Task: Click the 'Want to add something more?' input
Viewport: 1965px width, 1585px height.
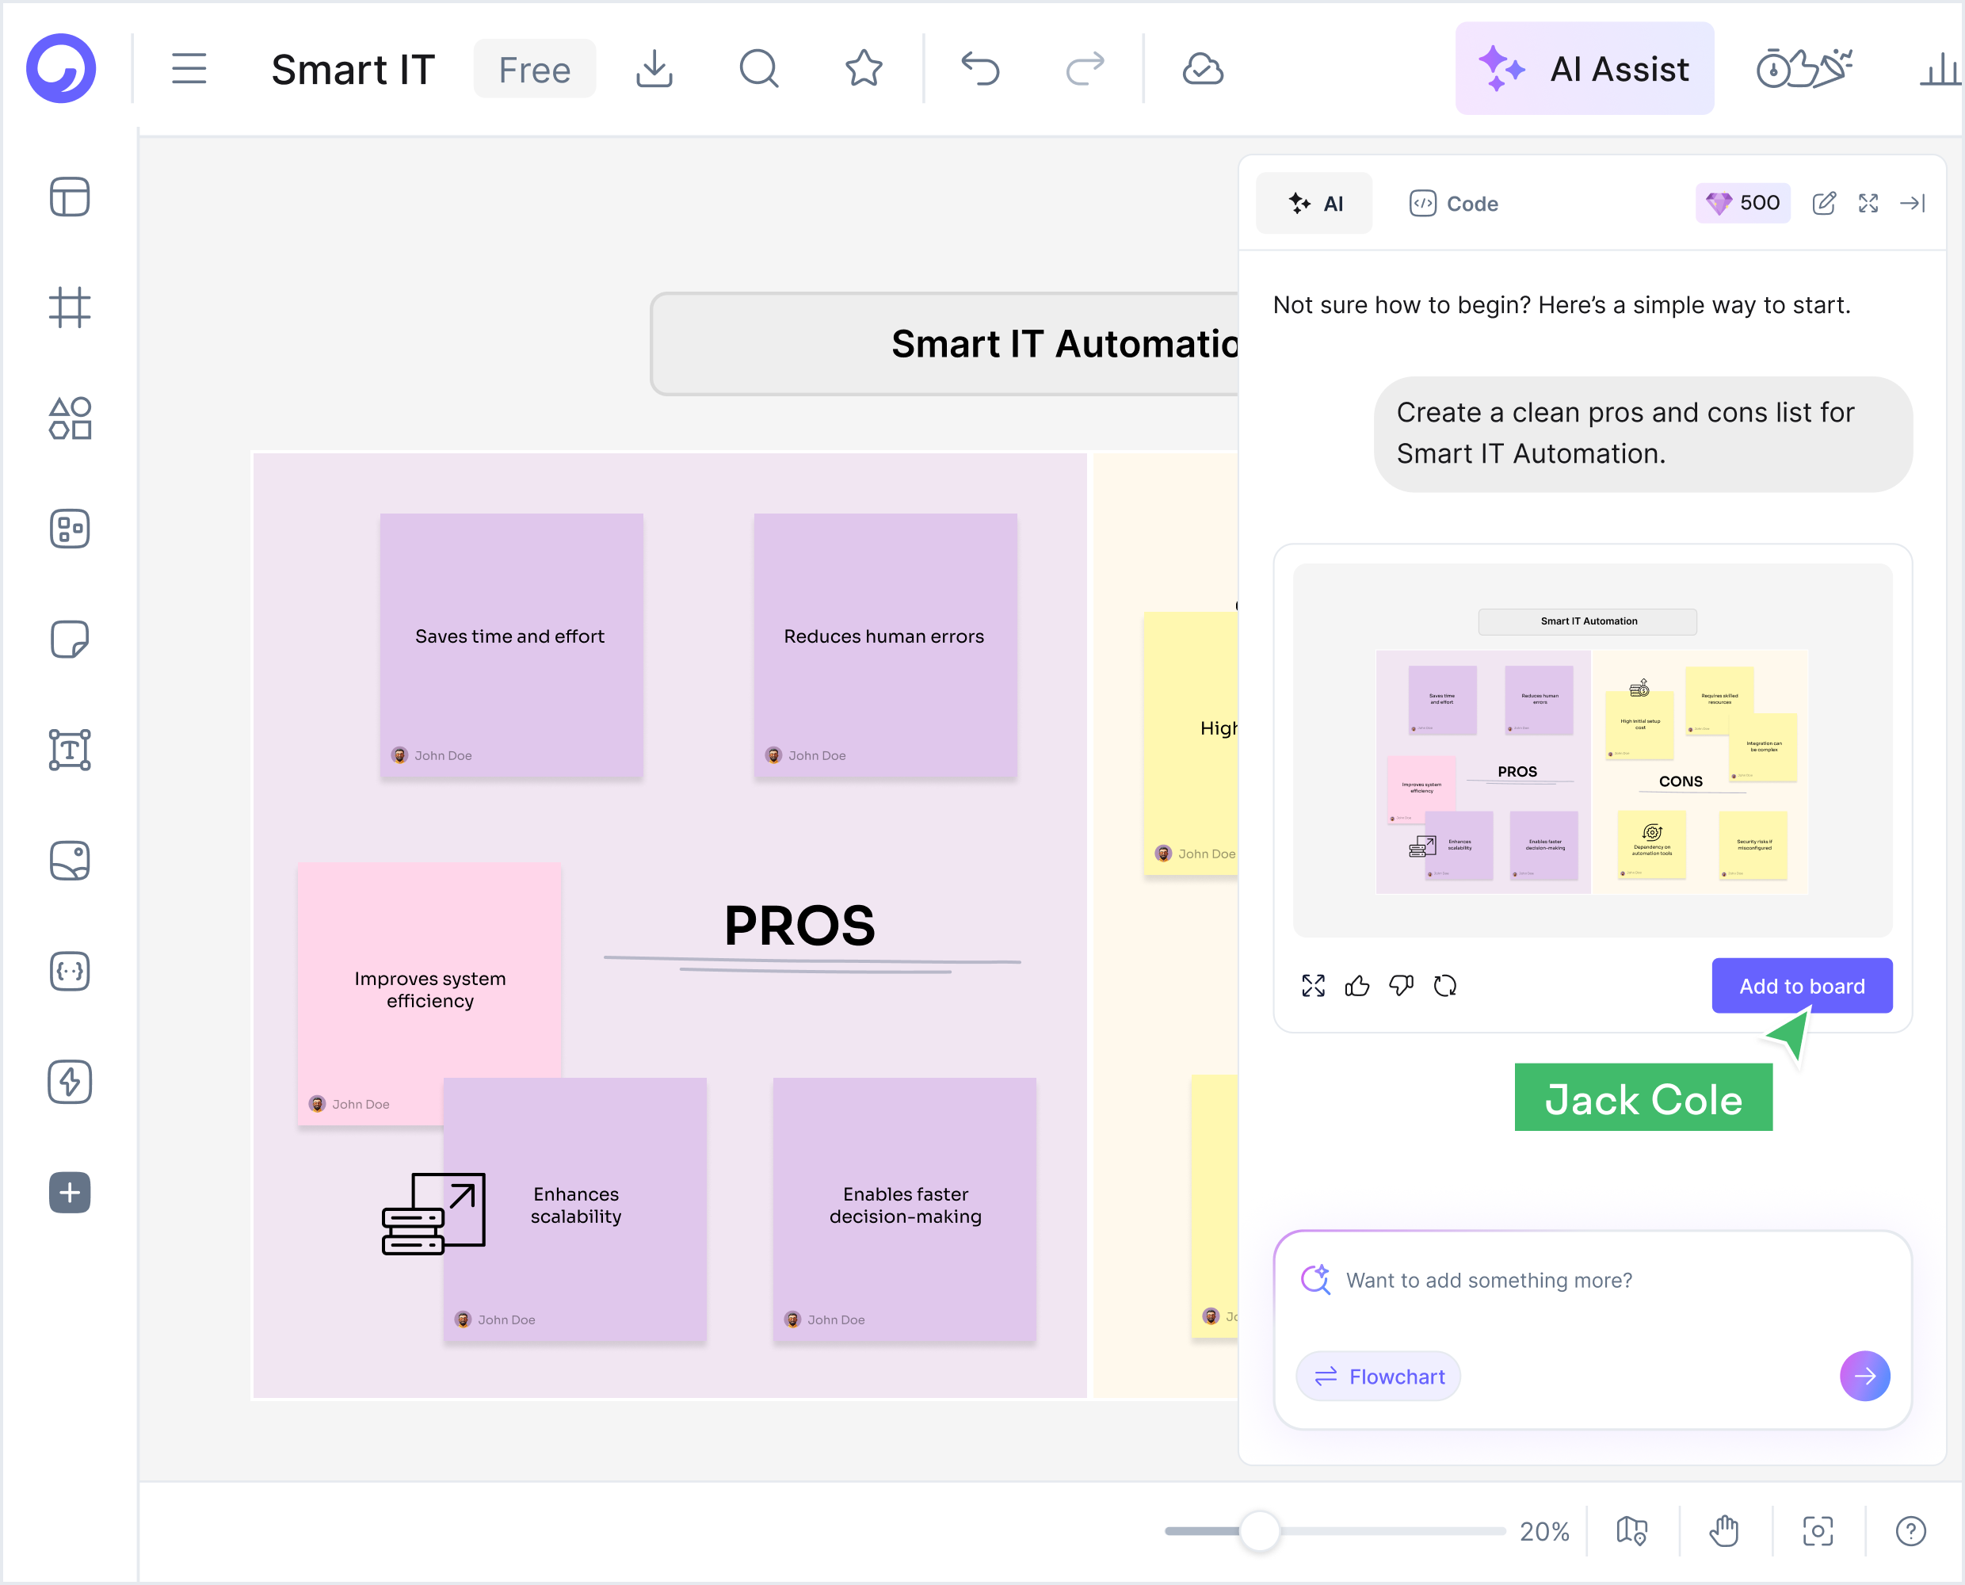Action: (1592, 1280)
